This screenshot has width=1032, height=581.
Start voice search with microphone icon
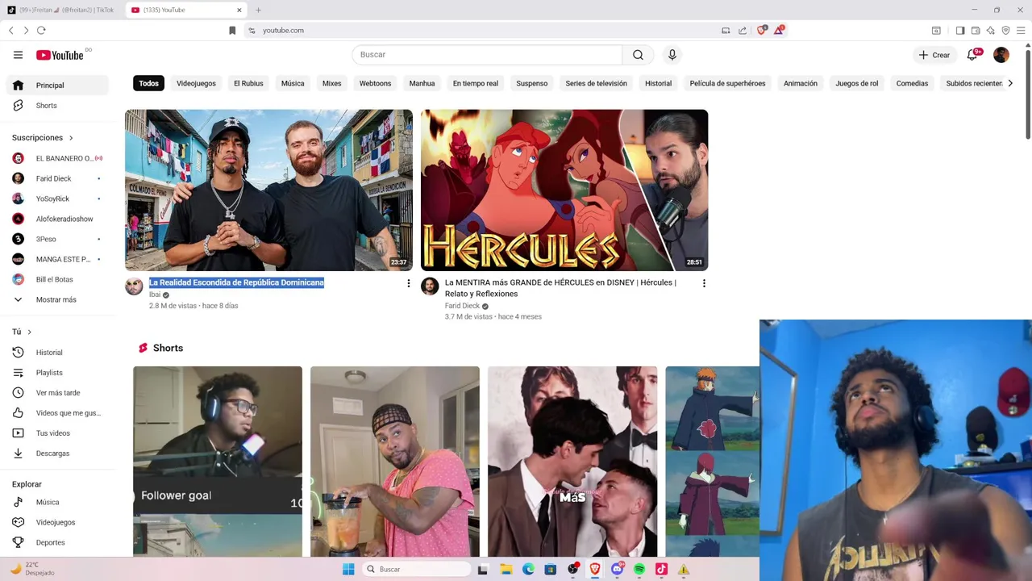click(x=672, y=55)
